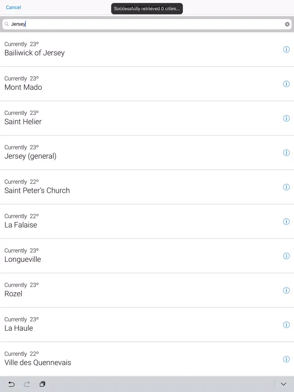Clear the search field text
The width and height of the screenshot is (294, 392).
pos(287,24)
